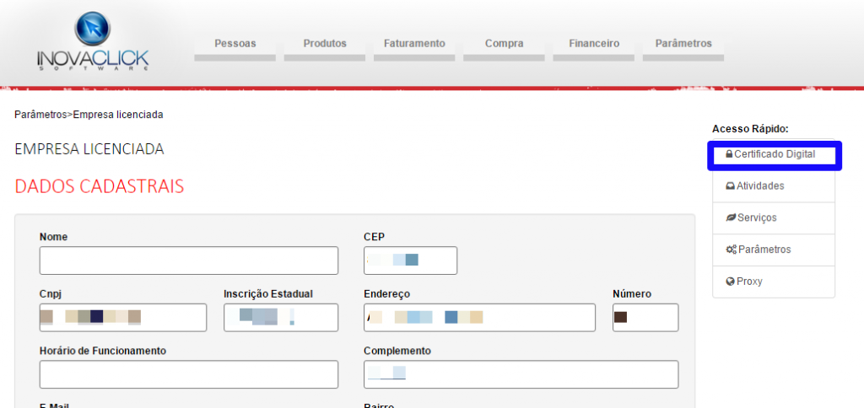Choose Parâmetros in the top navigation bar

point(683,44)
